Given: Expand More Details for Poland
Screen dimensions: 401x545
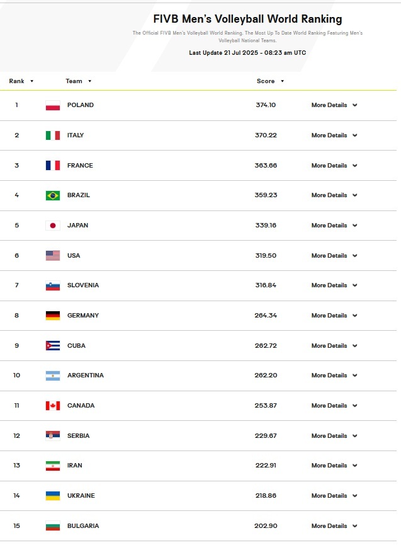Looking at the screenshot, I should pos(334,105).
